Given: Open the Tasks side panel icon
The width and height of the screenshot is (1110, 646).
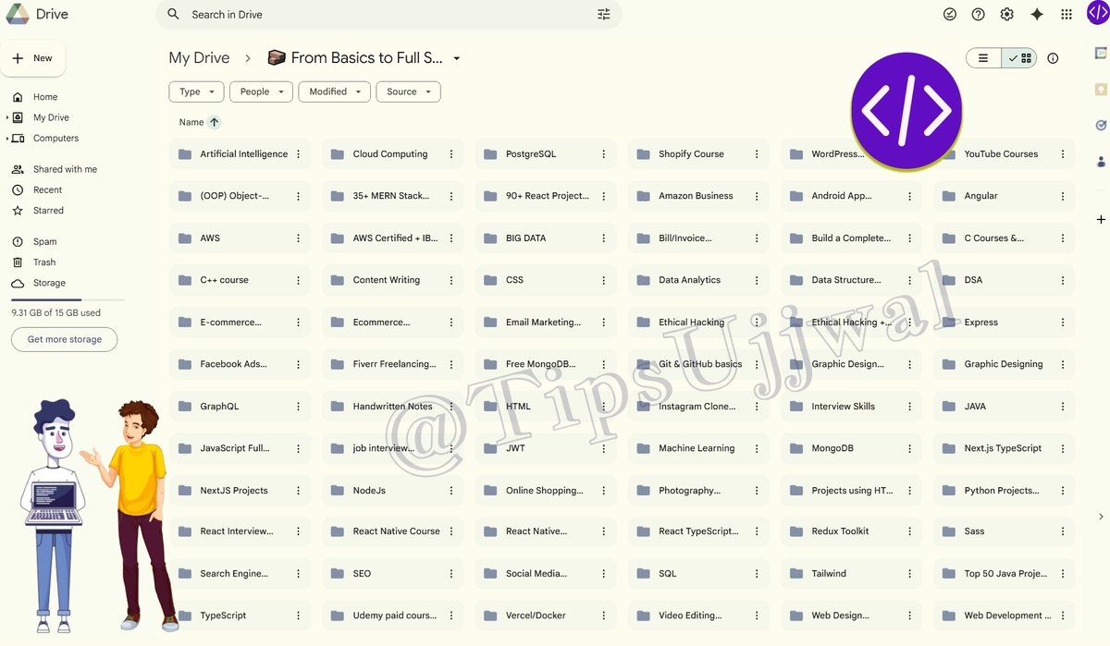Looking at the screenshot, I should coord(1101,126).
